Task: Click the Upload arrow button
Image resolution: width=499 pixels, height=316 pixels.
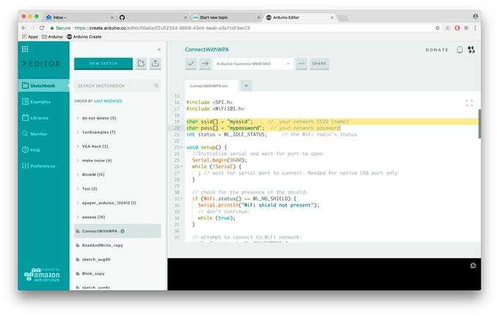Action: click(205, 64)
